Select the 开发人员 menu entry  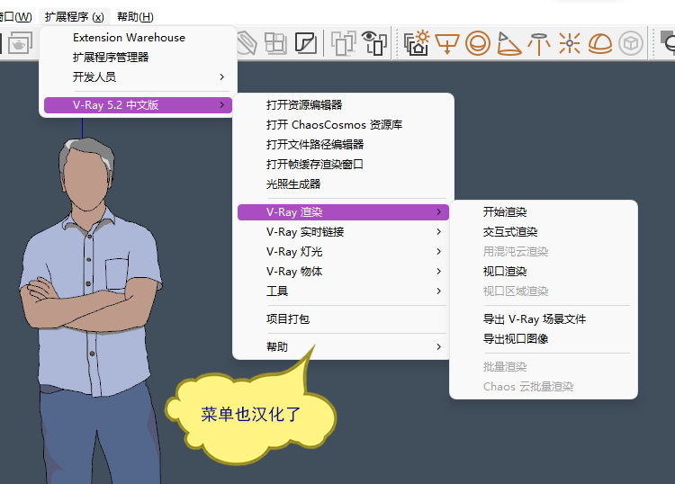pos(138,77)
